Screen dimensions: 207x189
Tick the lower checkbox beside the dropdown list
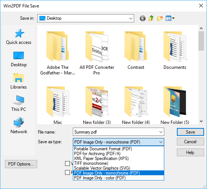[x=68, y=173]
